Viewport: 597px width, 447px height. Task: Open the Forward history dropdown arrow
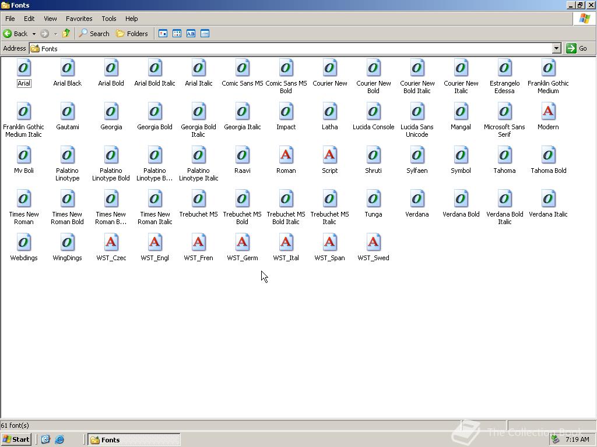55,34
